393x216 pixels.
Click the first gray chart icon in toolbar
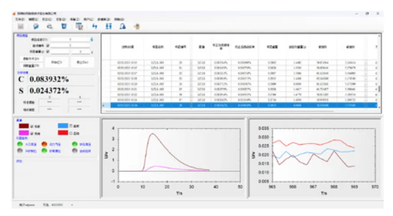(x=21, y=26)
